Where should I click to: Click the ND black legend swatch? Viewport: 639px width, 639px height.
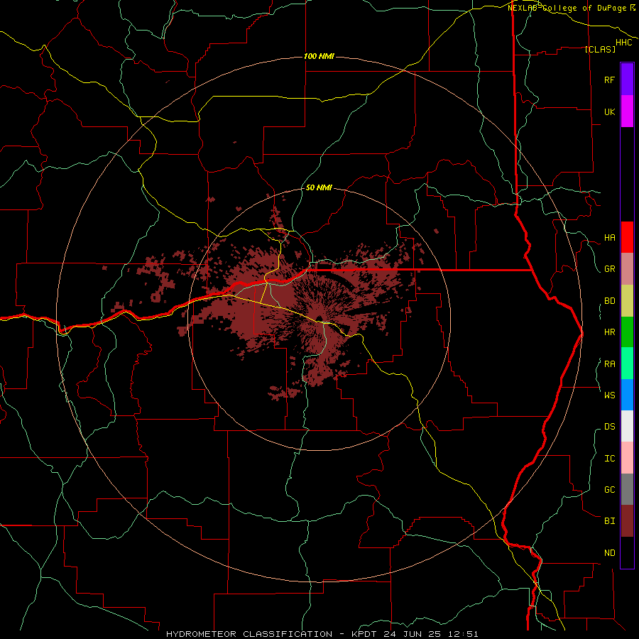click(x=627, y=552)
